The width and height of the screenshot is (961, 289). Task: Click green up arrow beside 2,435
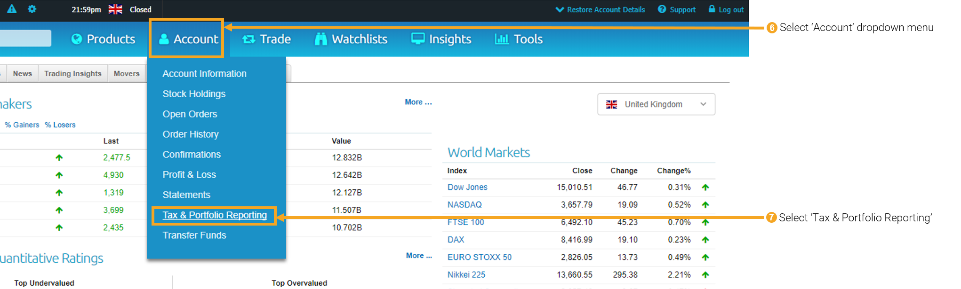pos(59,227)
